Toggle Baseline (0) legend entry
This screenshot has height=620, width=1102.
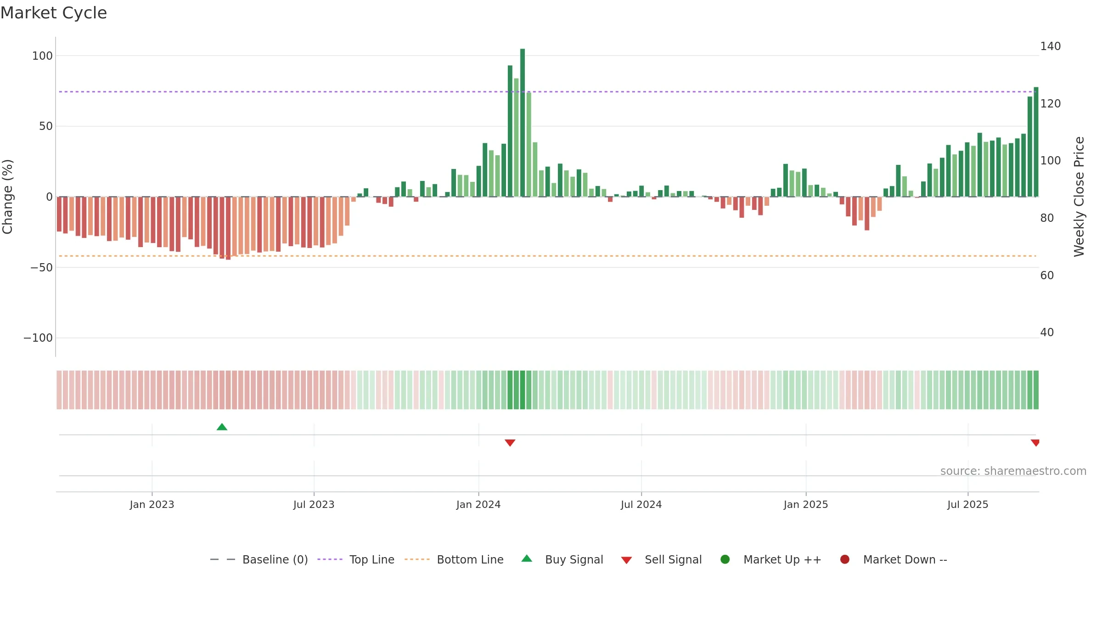pyautogui.click(x=259, y=559)
